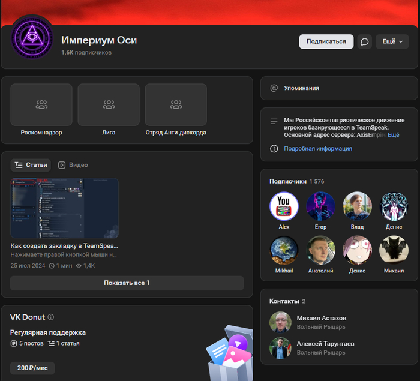Expand the Ещё dropdown menu
Screen dimensions: 420x381
click(392, 41)
